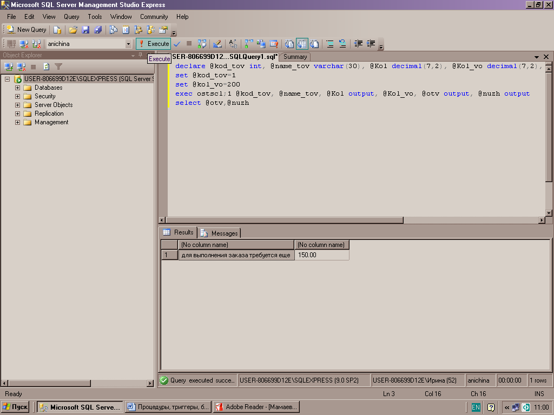
Task: Execute the query with the Execute button
Action: 154,44
